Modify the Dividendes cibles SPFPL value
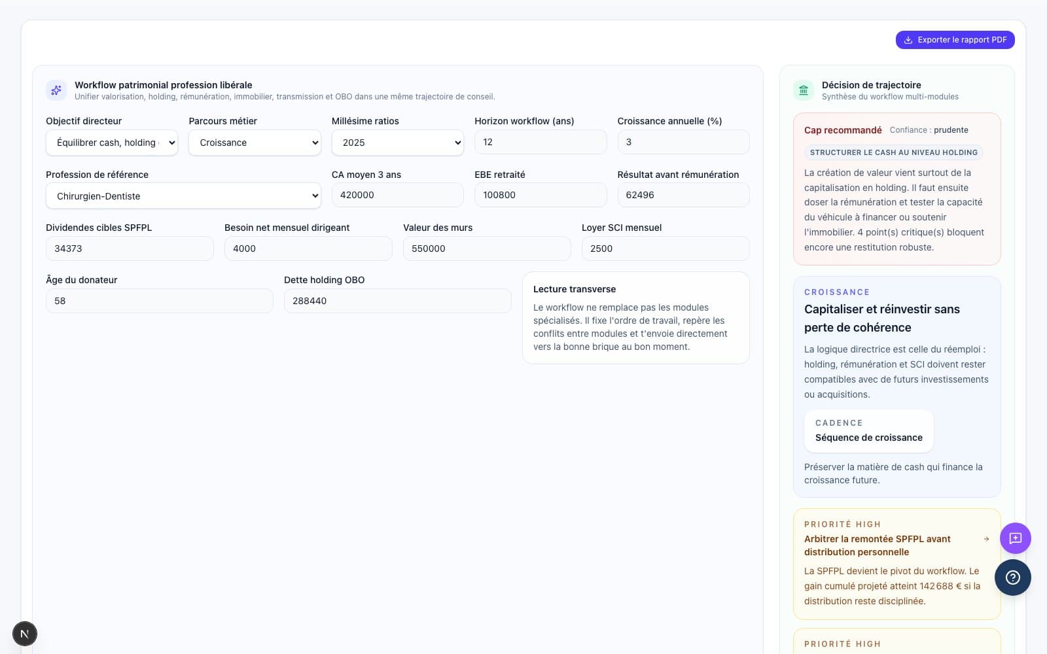1047x654 pixels. tap(129, 248)
